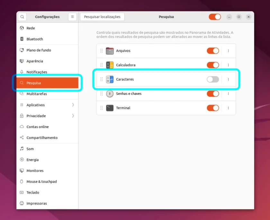Open the three-dot menu for Caracteres
The width and height of the screenshot is (270, 220).
[x=228, y=79]
